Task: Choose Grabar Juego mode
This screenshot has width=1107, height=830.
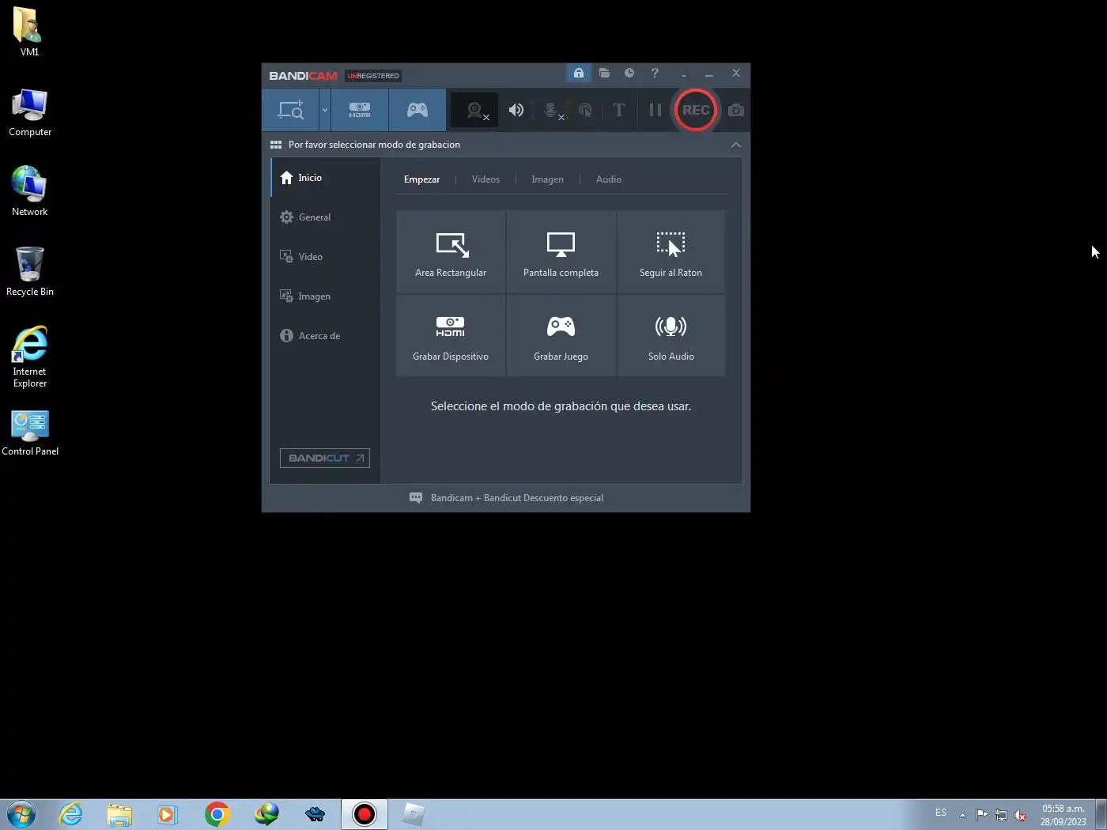Action: click(x=561, y=336)
